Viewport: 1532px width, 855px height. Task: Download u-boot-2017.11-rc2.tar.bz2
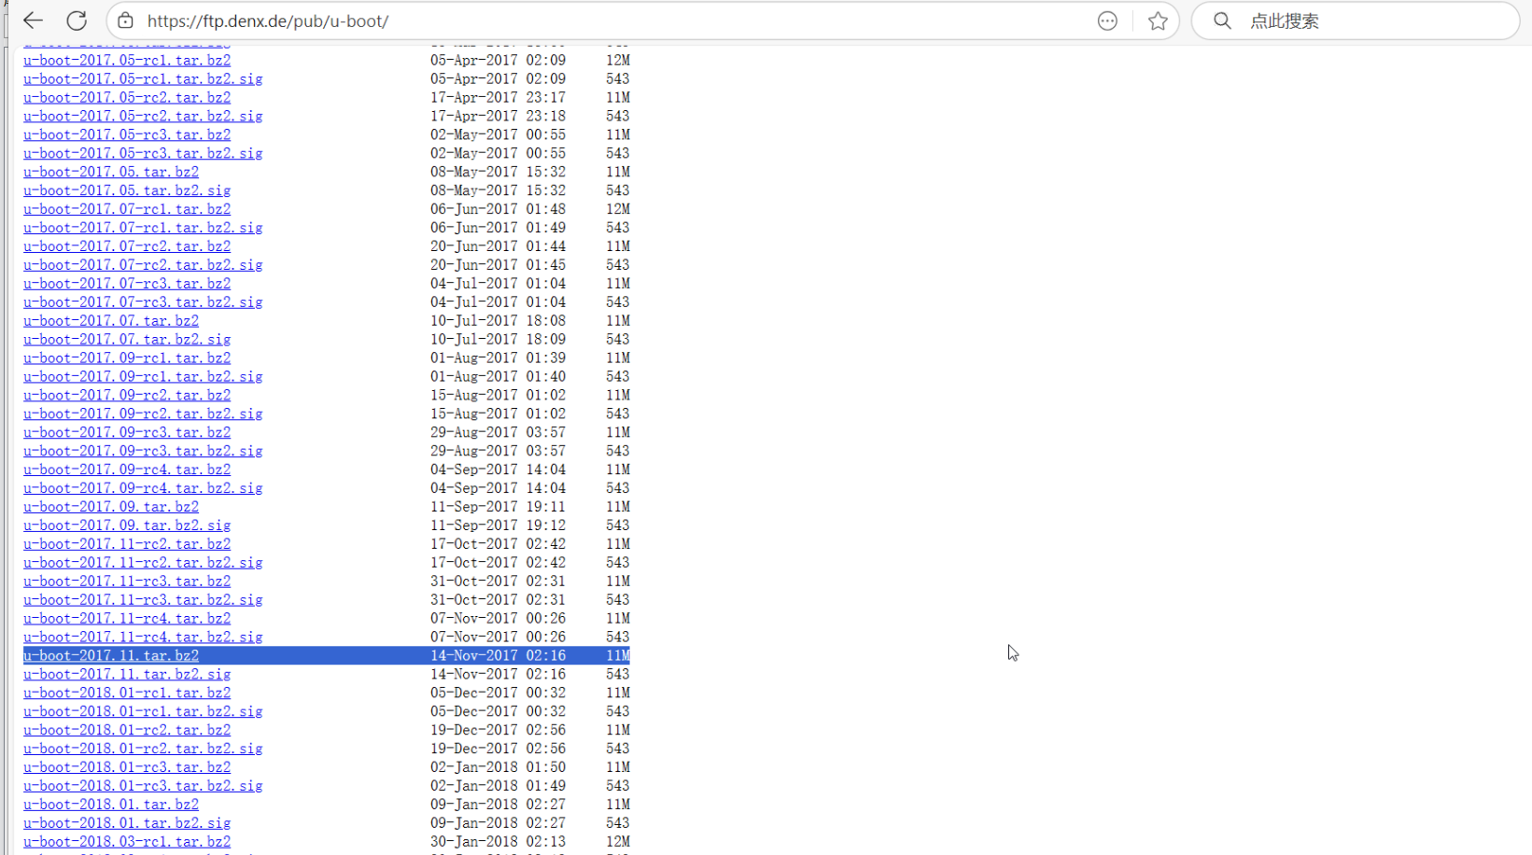point(127,545)
